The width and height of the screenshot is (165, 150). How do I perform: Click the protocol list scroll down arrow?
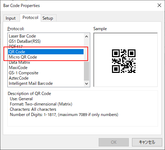pos(87,84)
